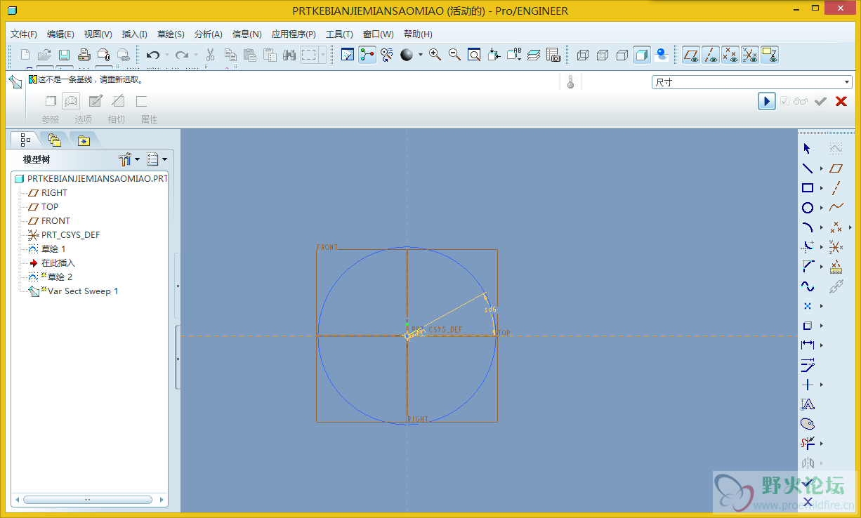The image size is (861, 518).
Task: Toggle datum axis display
Action: tap(711, 55)
